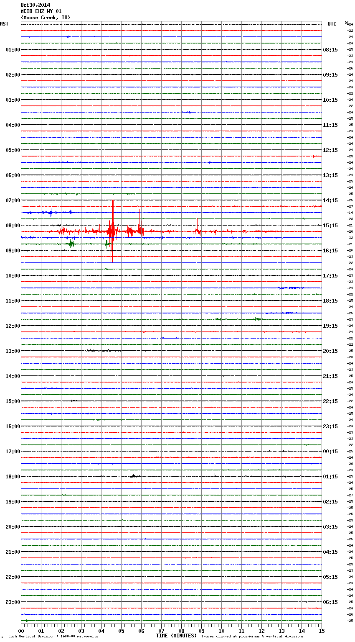355x642 pixels.
Task: Click the "08" minute tick label
Action: click(181, 631)
